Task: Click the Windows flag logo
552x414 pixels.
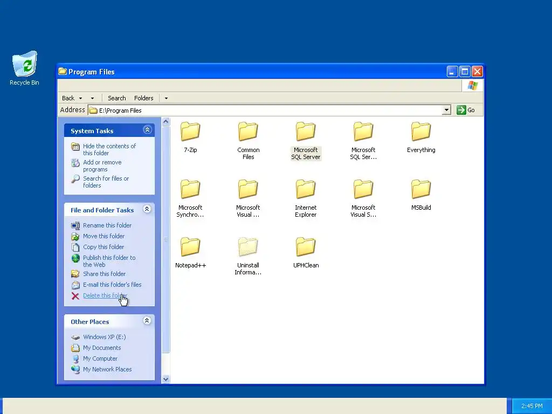Action: tap(472, 86)
